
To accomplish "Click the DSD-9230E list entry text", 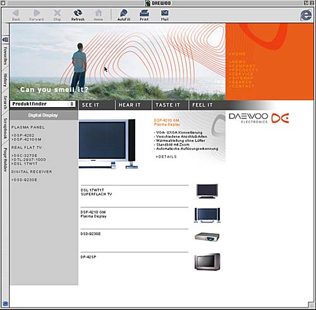I will (91, 234).
